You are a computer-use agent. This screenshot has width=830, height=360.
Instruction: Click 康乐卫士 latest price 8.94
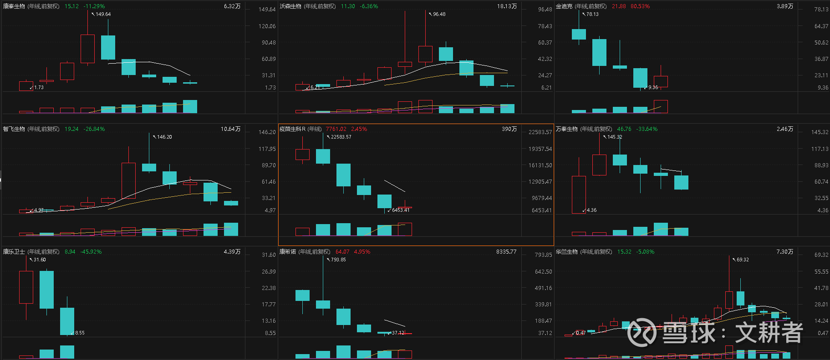(70, 252)
